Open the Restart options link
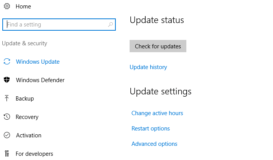The image size is (273, 160). 151,129
